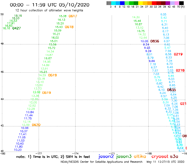Click the wave height value 9.66

[x=152, y=61]
